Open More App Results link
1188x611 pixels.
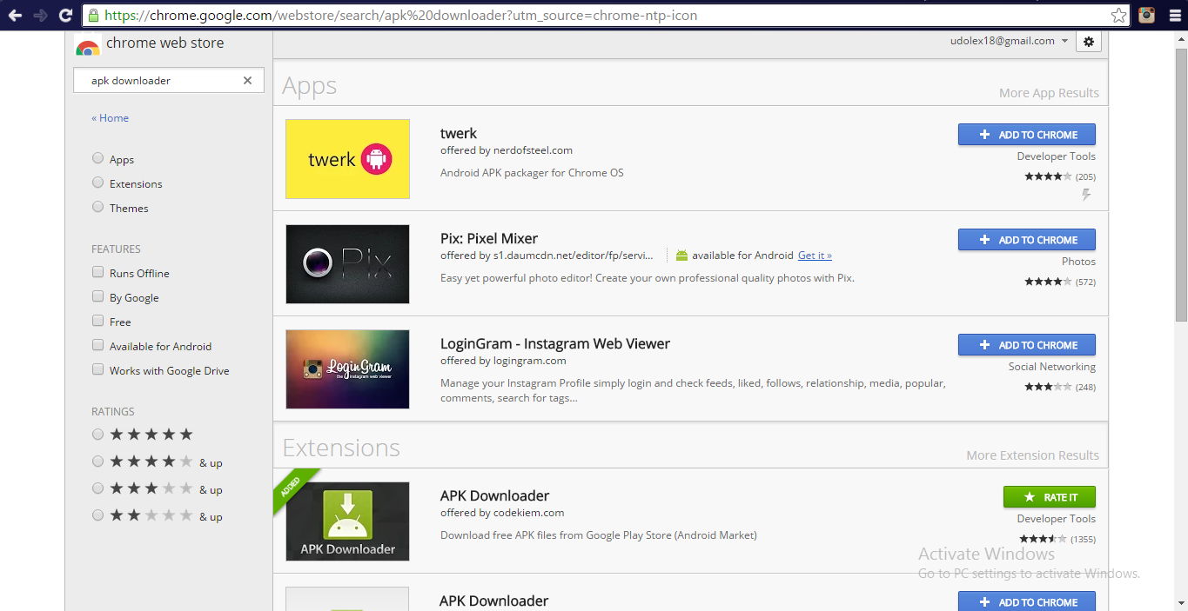point(1049,93)
